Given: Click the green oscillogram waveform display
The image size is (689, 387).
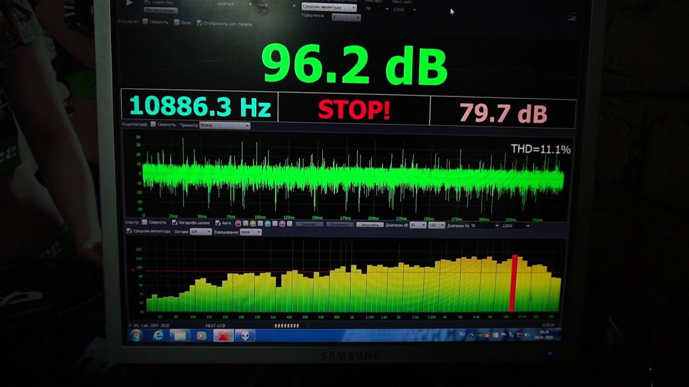Looking at the screenshot, I should [353, 176].
